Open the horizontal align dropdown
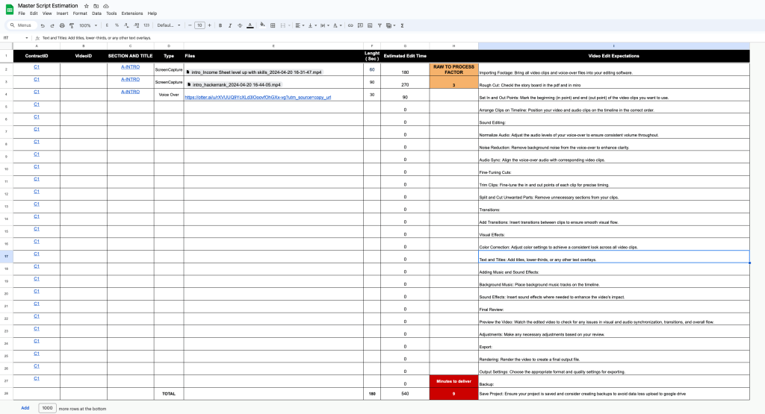Viewport: 765px width, 414px height. point(300,25)
